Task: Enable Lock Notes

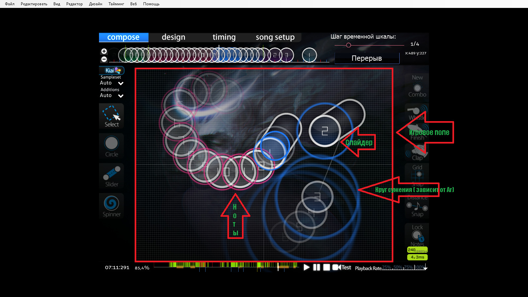Action: (417, 236)
